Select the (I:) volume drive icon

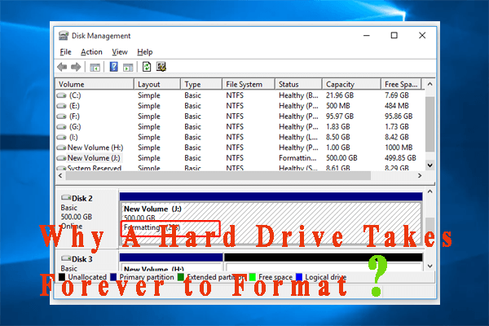click(x=61, y=137)
